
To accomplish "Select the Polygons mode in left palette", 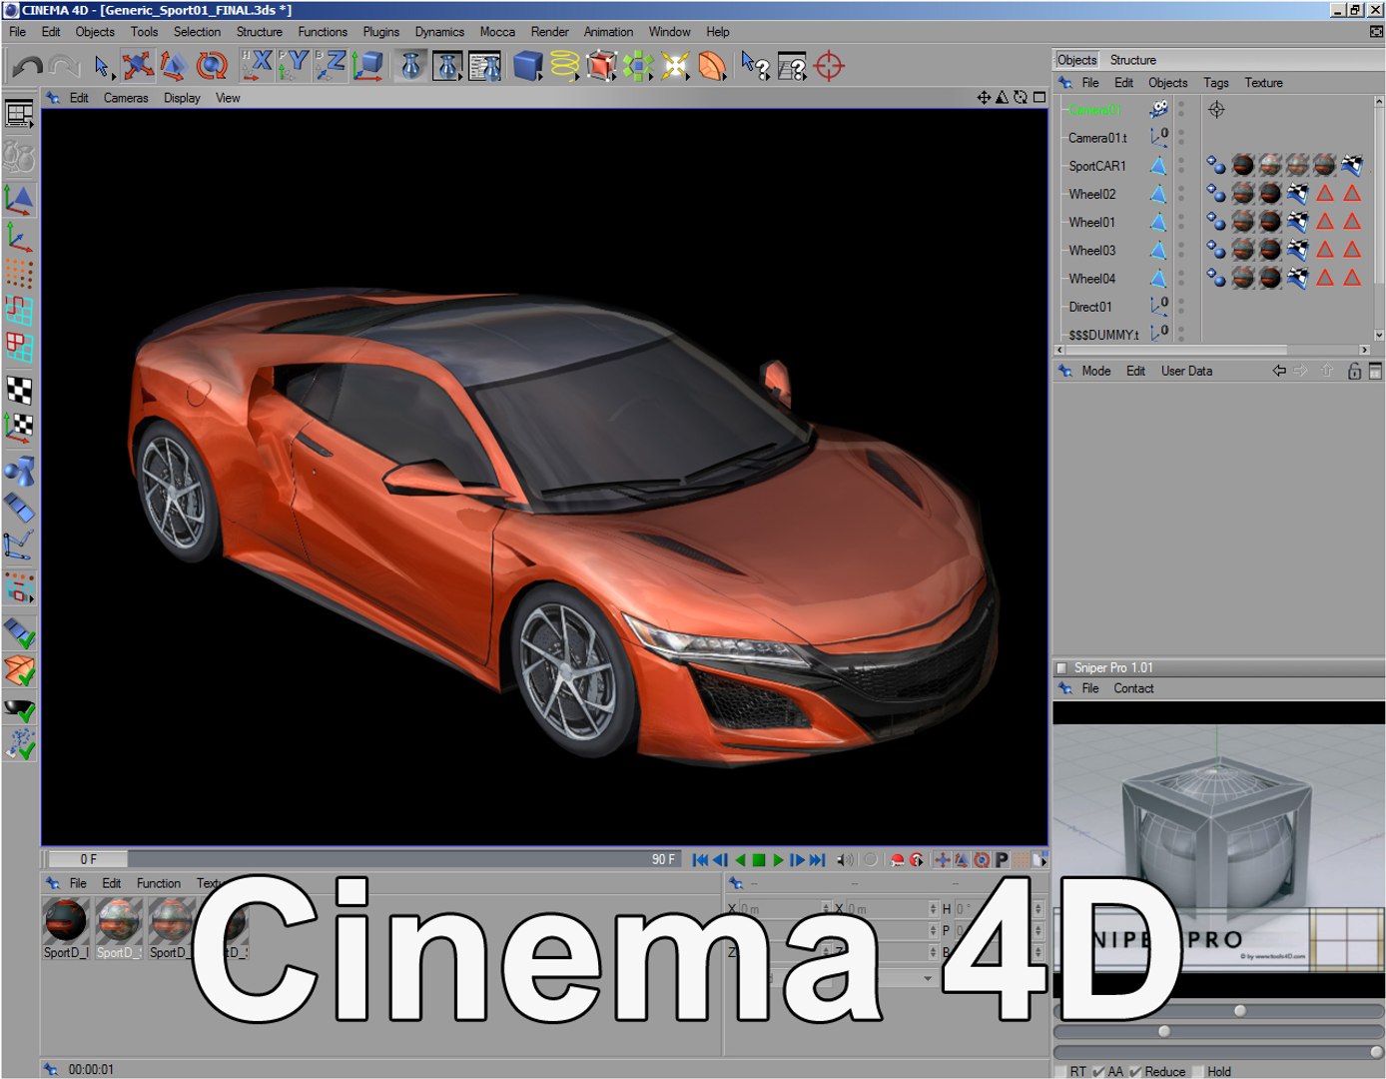I will pyautogui.click(x=19, y=347).
